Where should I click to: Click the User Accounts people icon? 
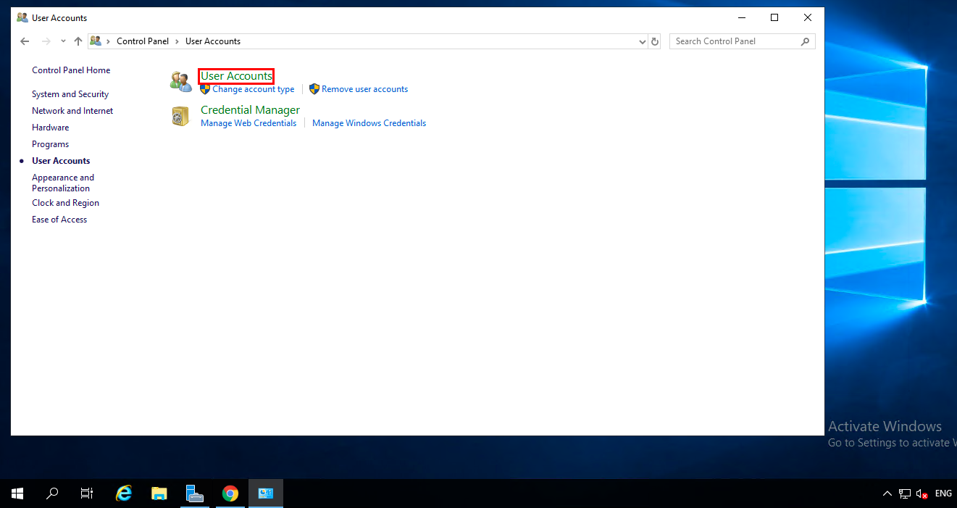(x=180, y=81)
